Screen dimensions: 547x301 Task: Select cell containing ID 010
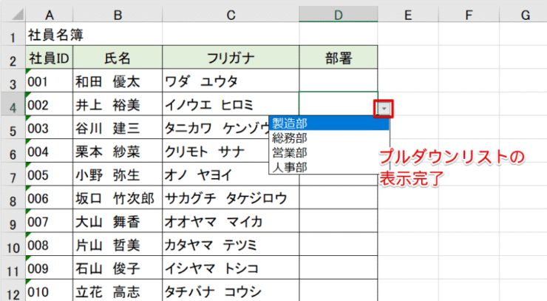coord(50,291)
